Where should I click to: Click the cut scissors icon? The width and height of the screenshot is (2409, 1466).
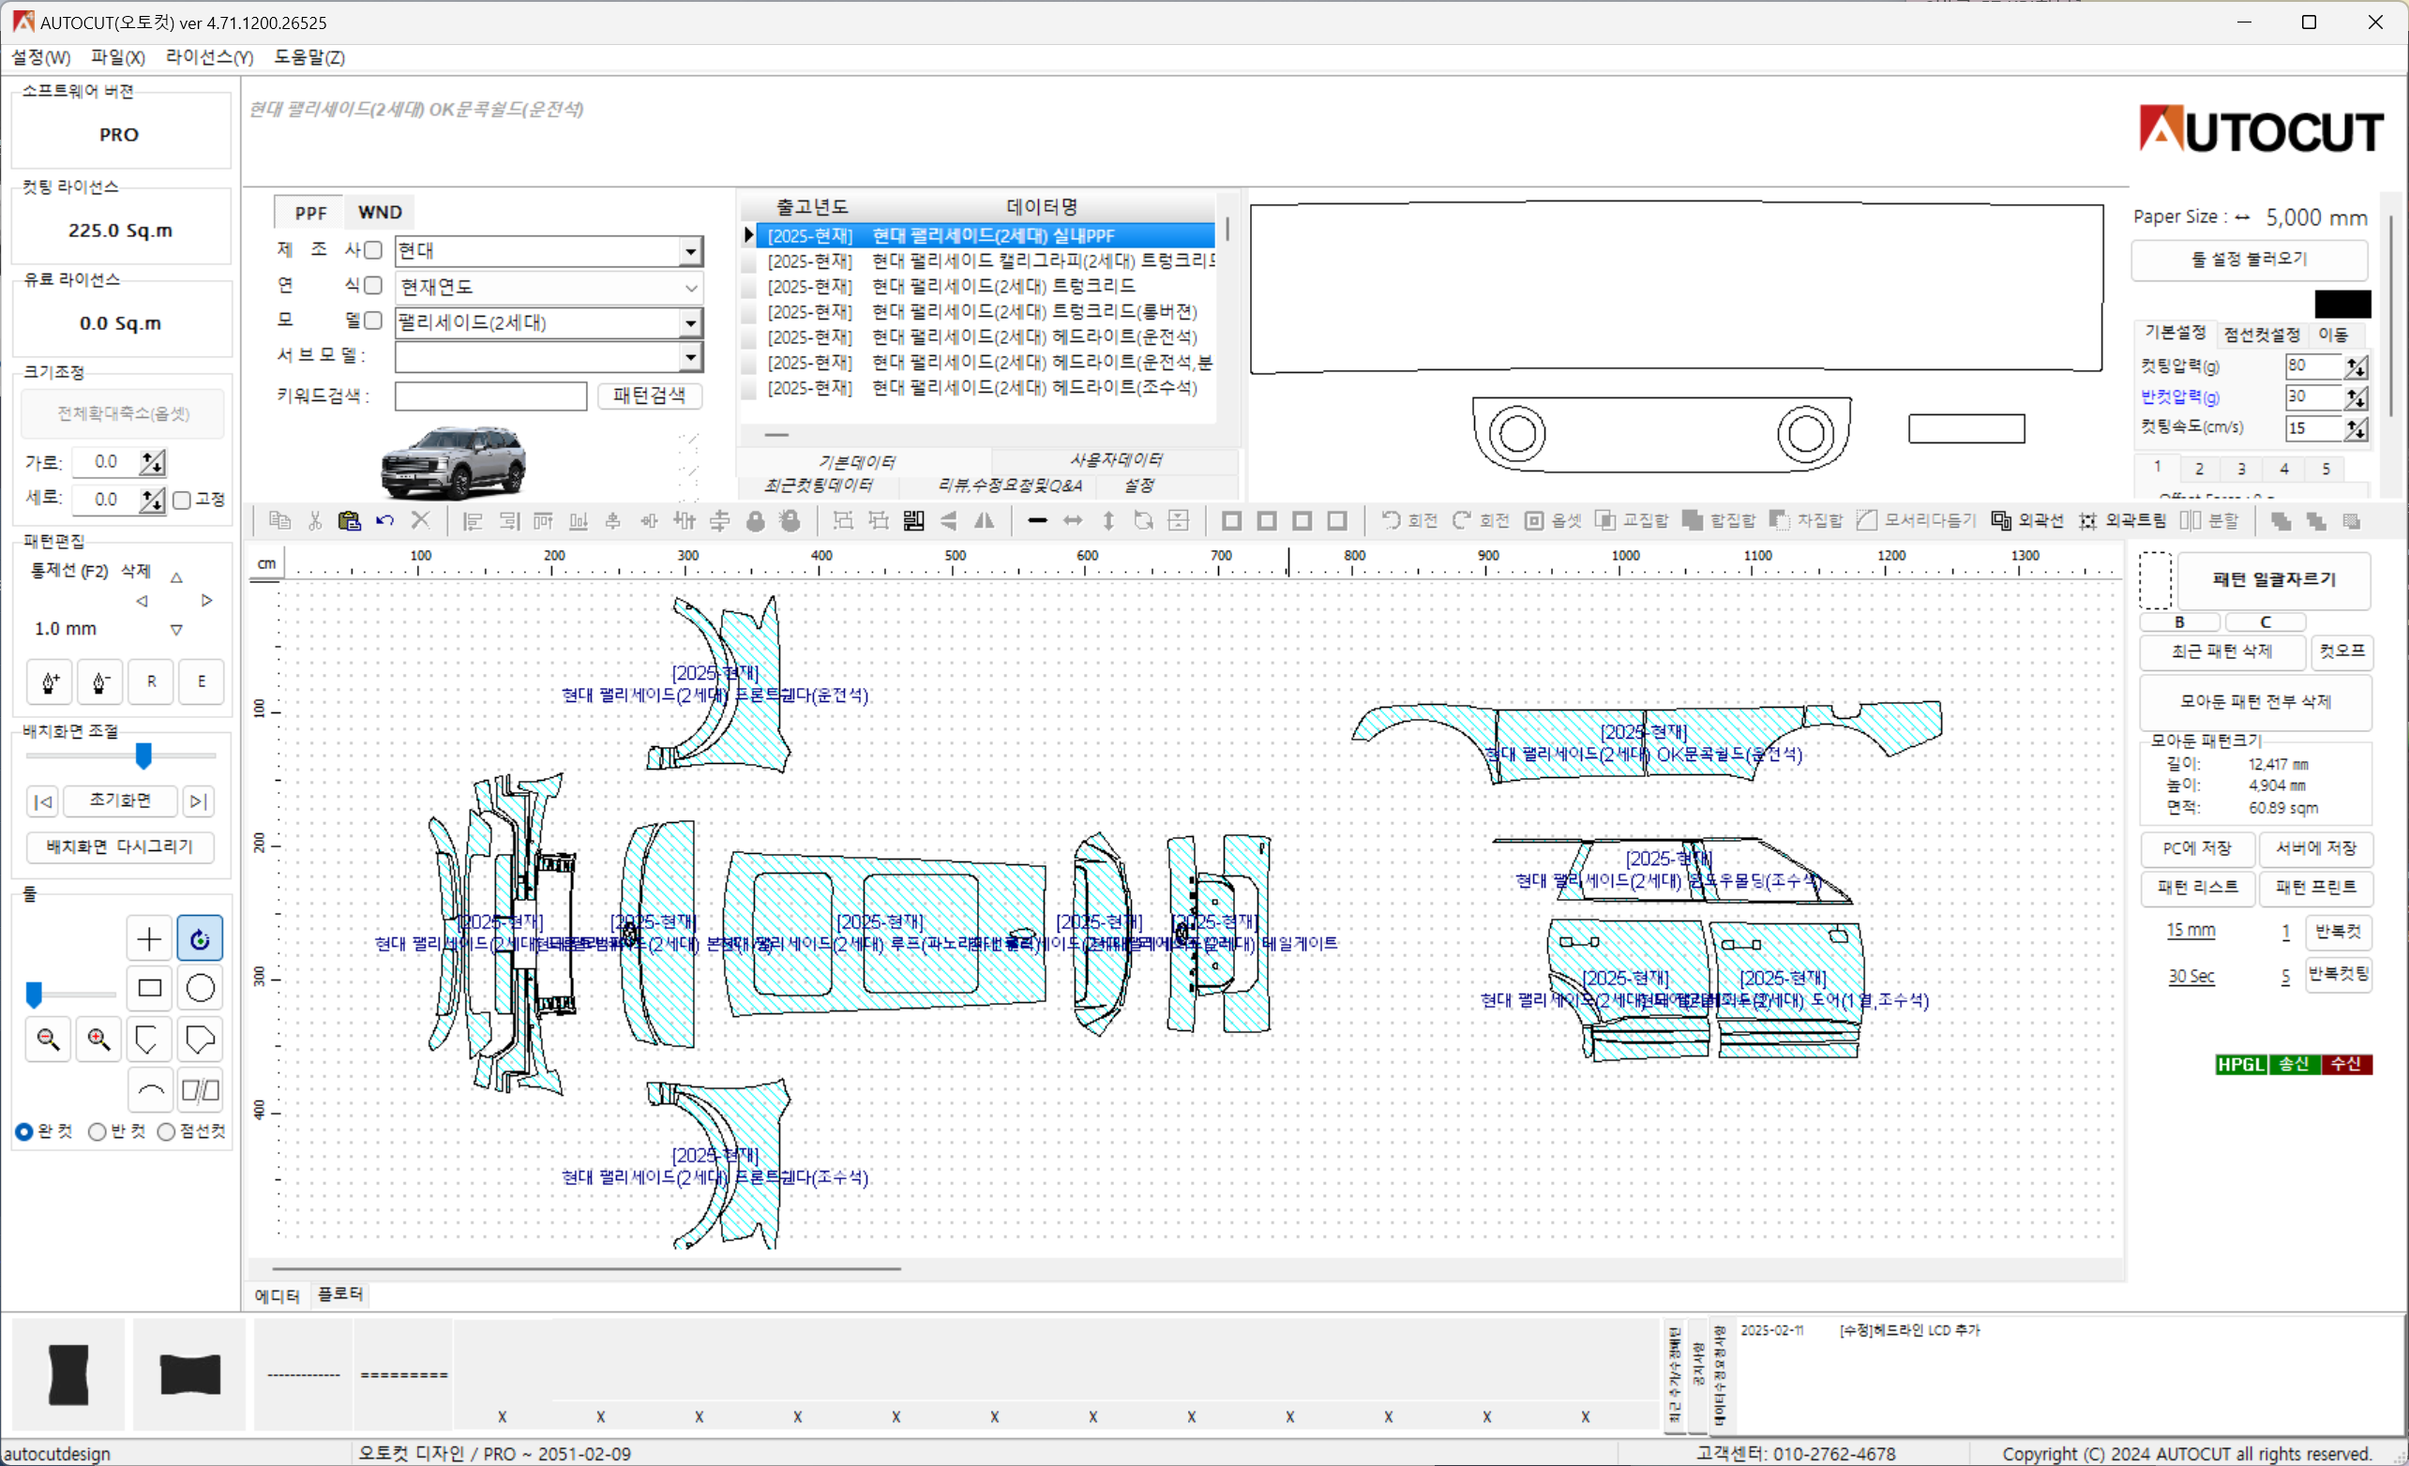click(x=315, y=521)
